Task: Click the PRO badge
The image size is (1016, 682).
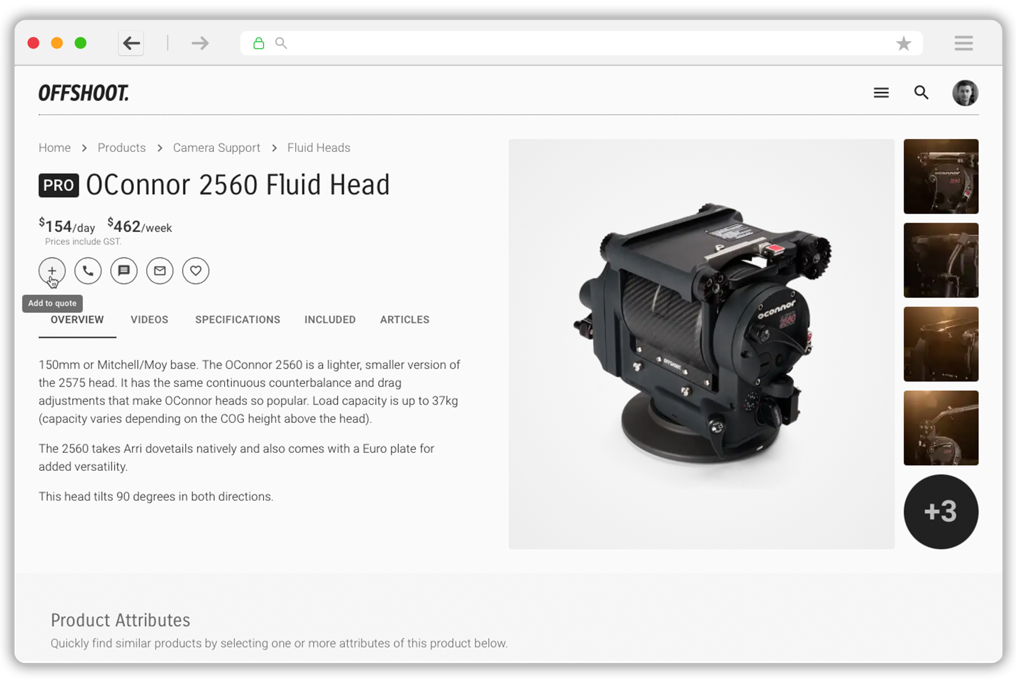Action: click(x=59, y=185)
